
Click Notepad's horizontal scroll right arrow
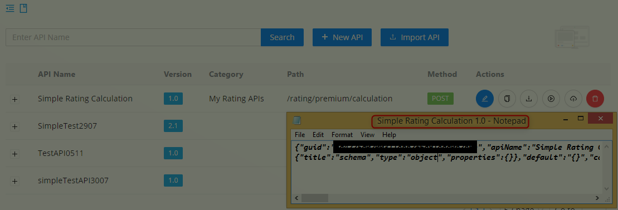[597, 198]
